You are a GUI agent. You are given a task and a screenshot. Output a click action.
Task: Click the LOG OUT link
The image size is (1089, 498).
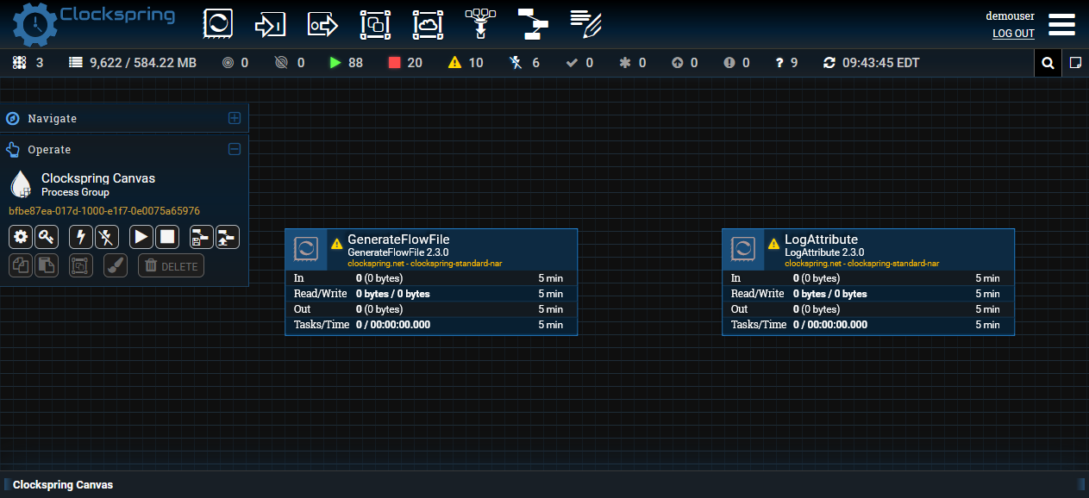(1013, 33)
